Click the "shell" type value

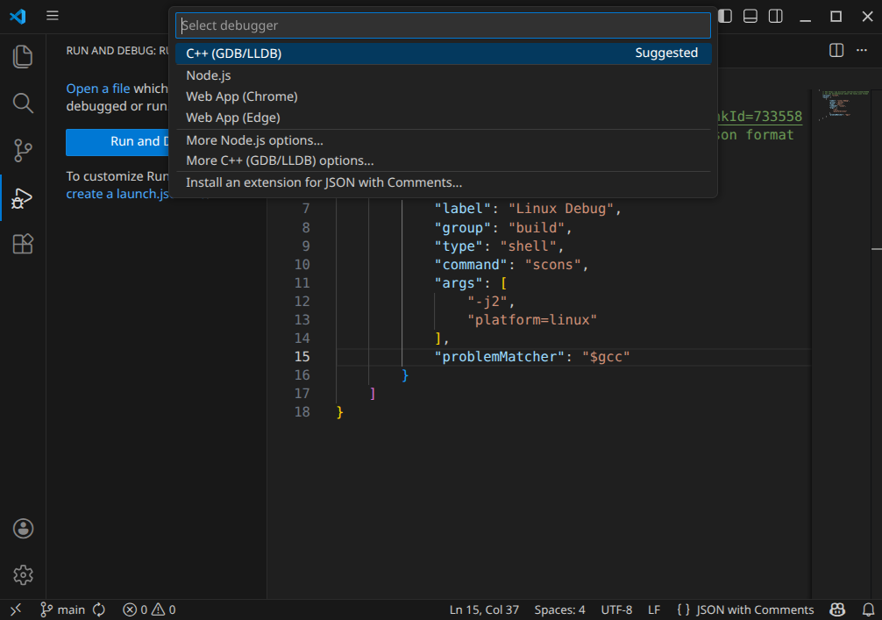coord(528,246)
